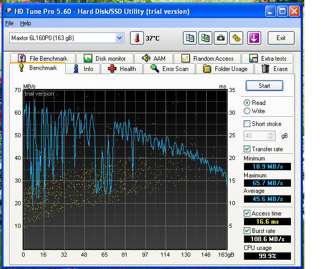Open the options wrench icon
The image size is (329, 269).
click(x=236, y=38)
